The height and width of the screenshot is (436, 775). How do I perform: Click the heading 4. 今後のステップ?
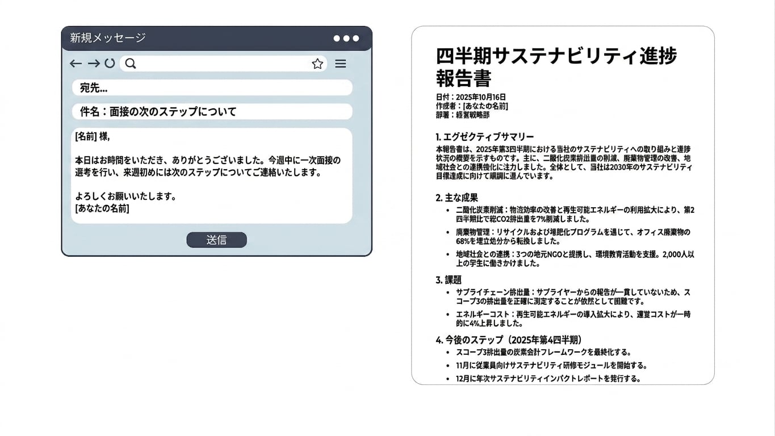coord(509,340)
